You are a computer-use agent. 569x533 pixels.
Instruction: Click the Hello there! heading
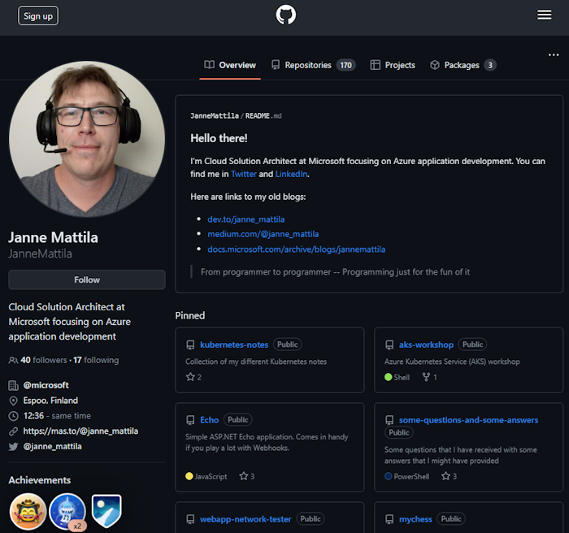click(x=219, y=138)
